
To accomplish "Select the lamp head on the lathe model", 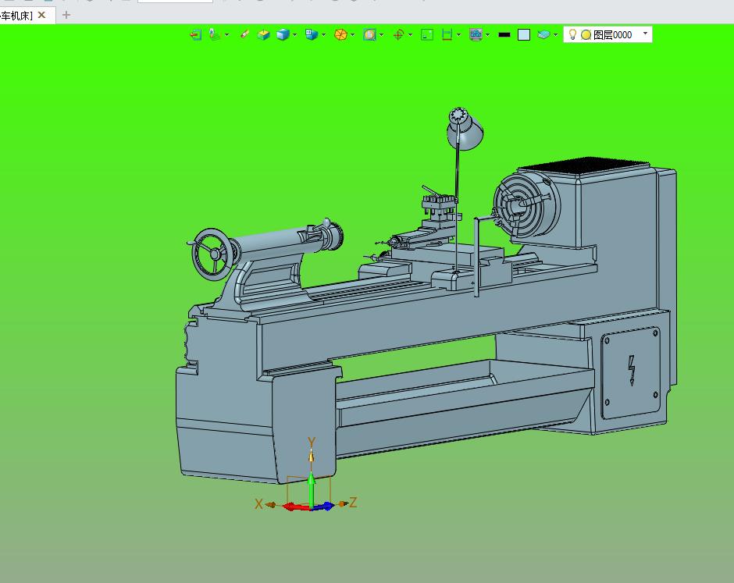I will pyautogui.click(x=465, y=129).
